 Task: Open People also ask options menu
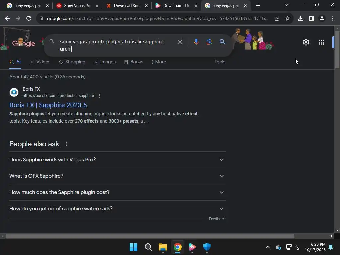pos(66,144)
